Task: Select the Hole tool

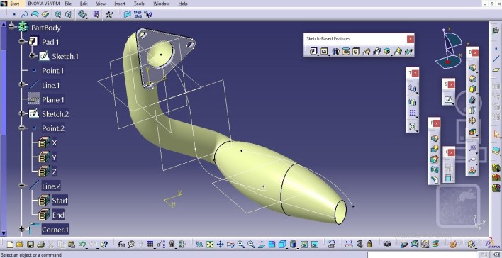Action: (356, 51)
